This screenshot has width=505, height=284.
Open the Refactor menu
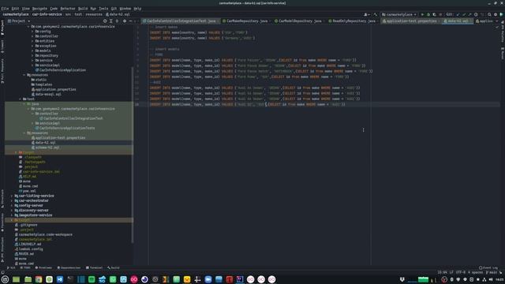(x=68, y=9)
